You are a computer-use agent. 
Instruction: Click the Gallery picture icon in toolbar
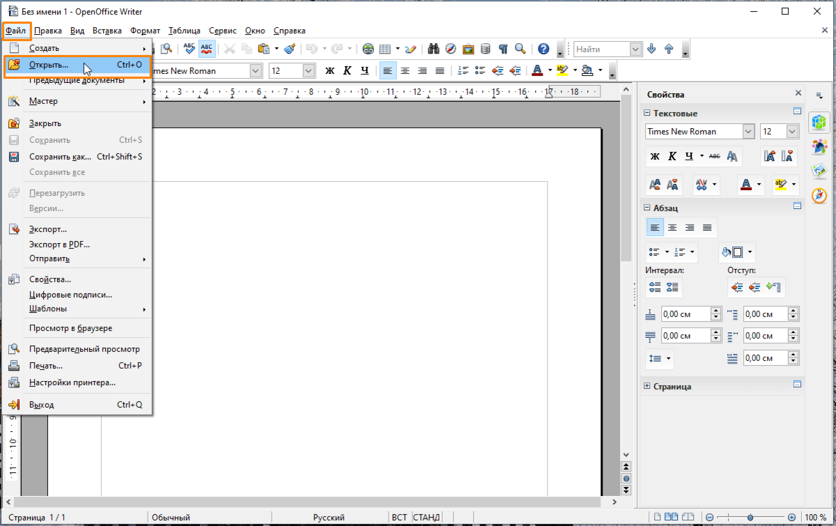(x=468, y=49)
